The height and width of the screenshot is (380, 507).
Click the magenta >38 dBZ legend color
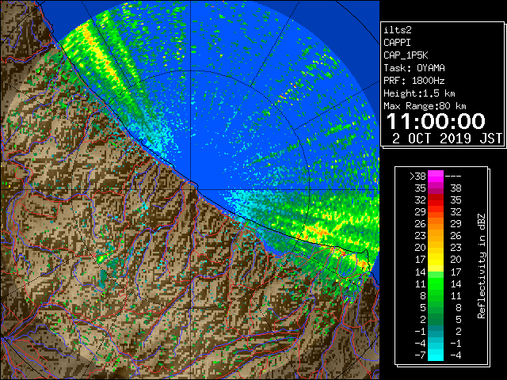tap(436, 176)
